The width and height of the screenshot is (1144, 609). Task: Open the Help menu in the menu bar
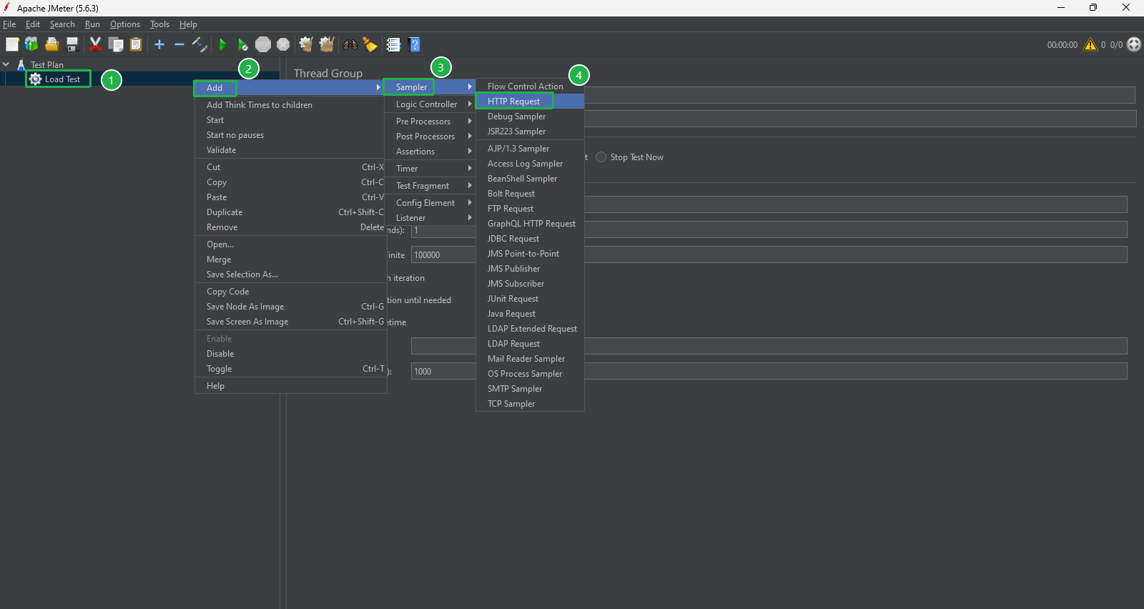click(188, 24)
